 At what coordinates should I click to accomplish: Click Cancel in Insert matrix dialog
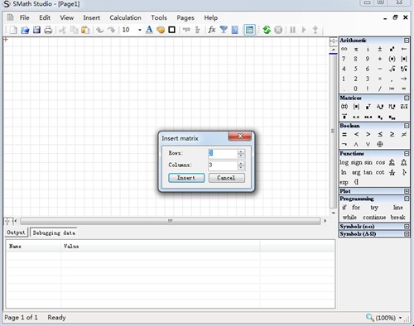pyautogui.click(x=226, y=178)
